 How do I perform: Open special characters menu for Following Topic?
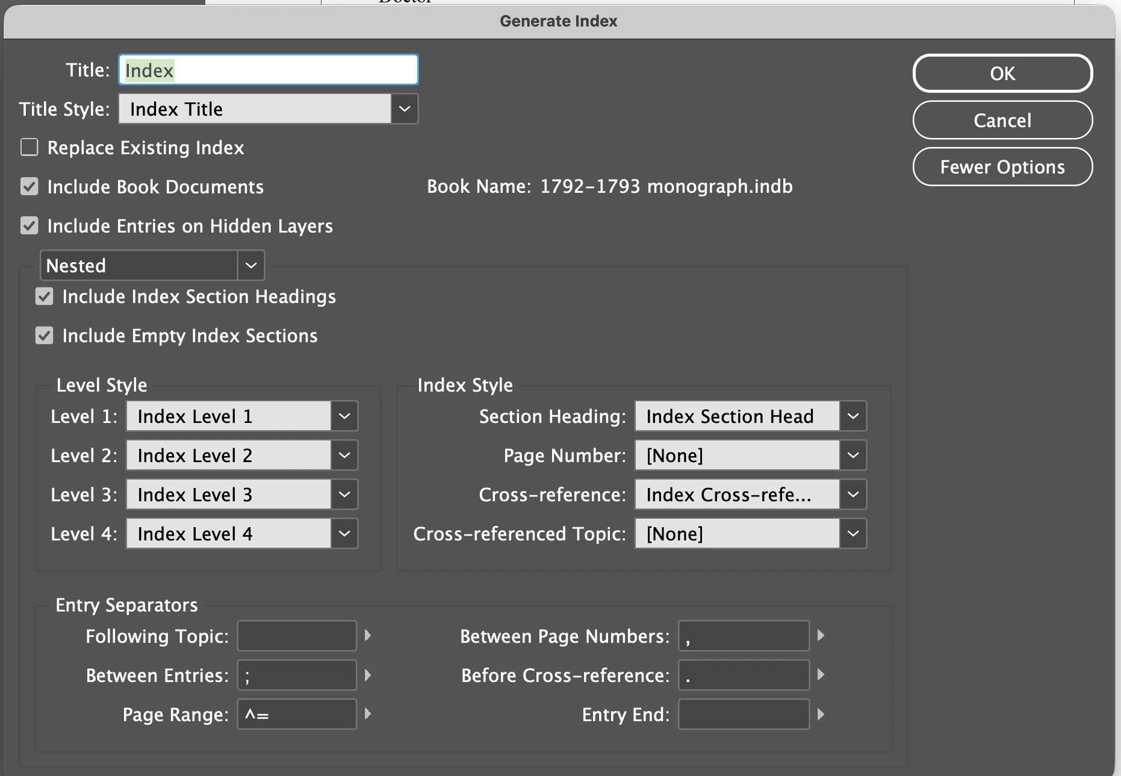[x=368, y=636]
